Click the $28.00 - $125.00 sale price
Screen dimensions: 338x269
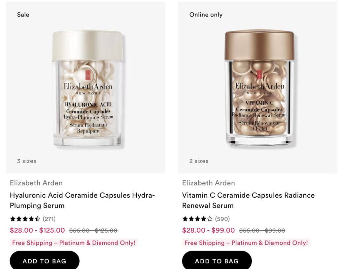pos(37,230)
